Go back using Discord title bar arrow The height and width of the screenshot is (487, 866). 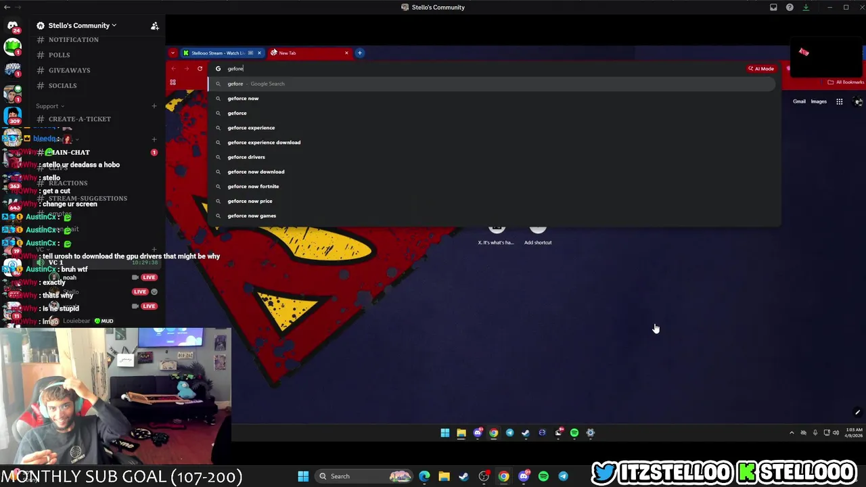(x=7, y=7)
